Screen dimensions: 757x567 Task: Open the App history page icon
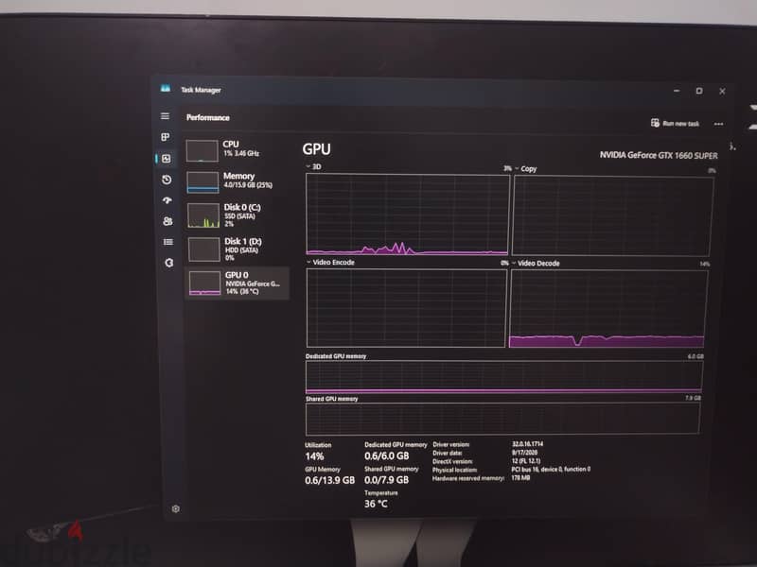click(x=167, y=180)
